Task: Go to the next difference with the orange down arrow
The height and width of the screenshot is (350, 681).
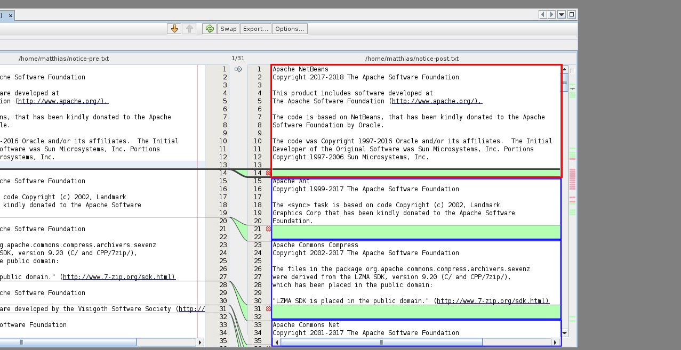Action: pos(174,29)
